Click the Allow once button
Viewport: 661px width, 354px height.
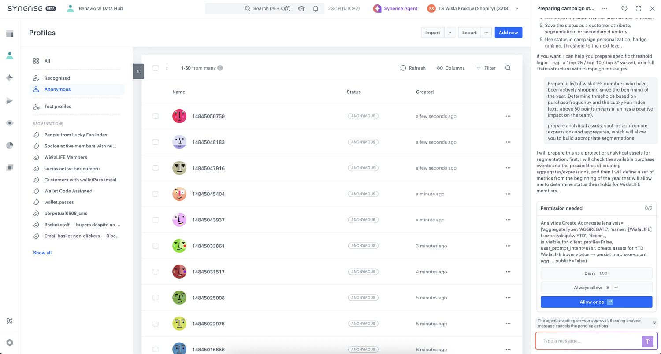click(x=596, y=302)
